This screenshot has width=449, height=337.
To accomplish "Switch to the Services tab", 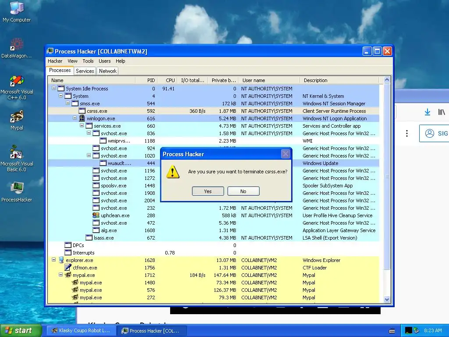I will pyautogui.click(x=85, y=71).
